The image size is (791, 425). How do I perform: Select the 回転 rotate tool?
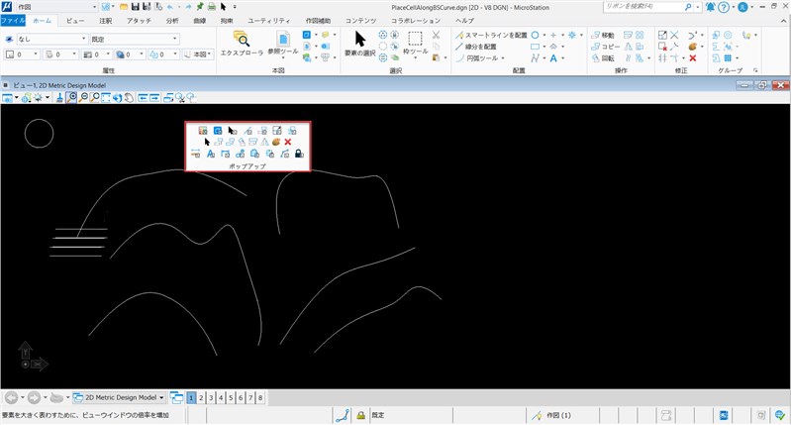(x=603, y=58)
